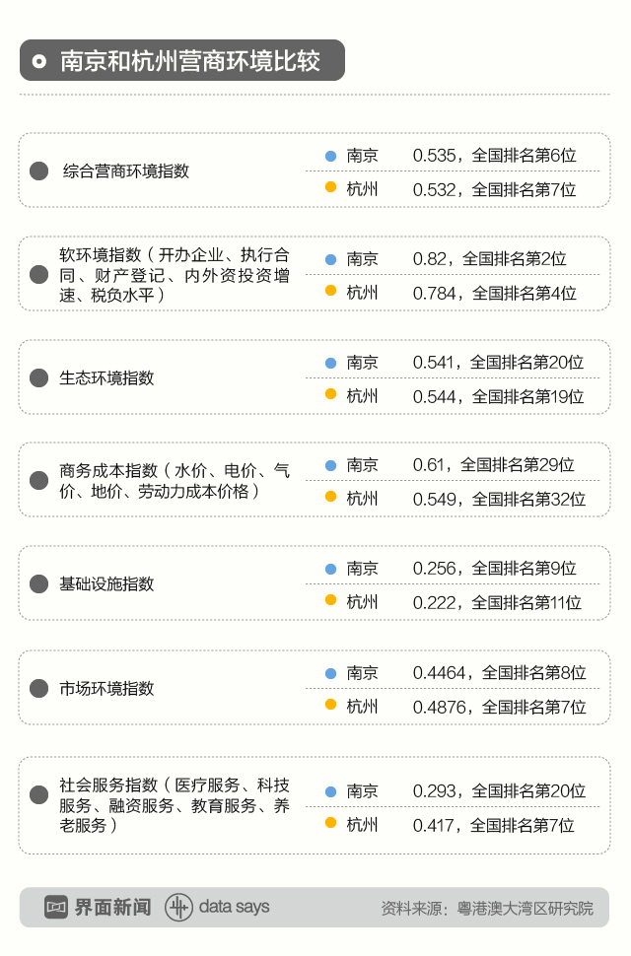Click the data says text label

(234, 907)
